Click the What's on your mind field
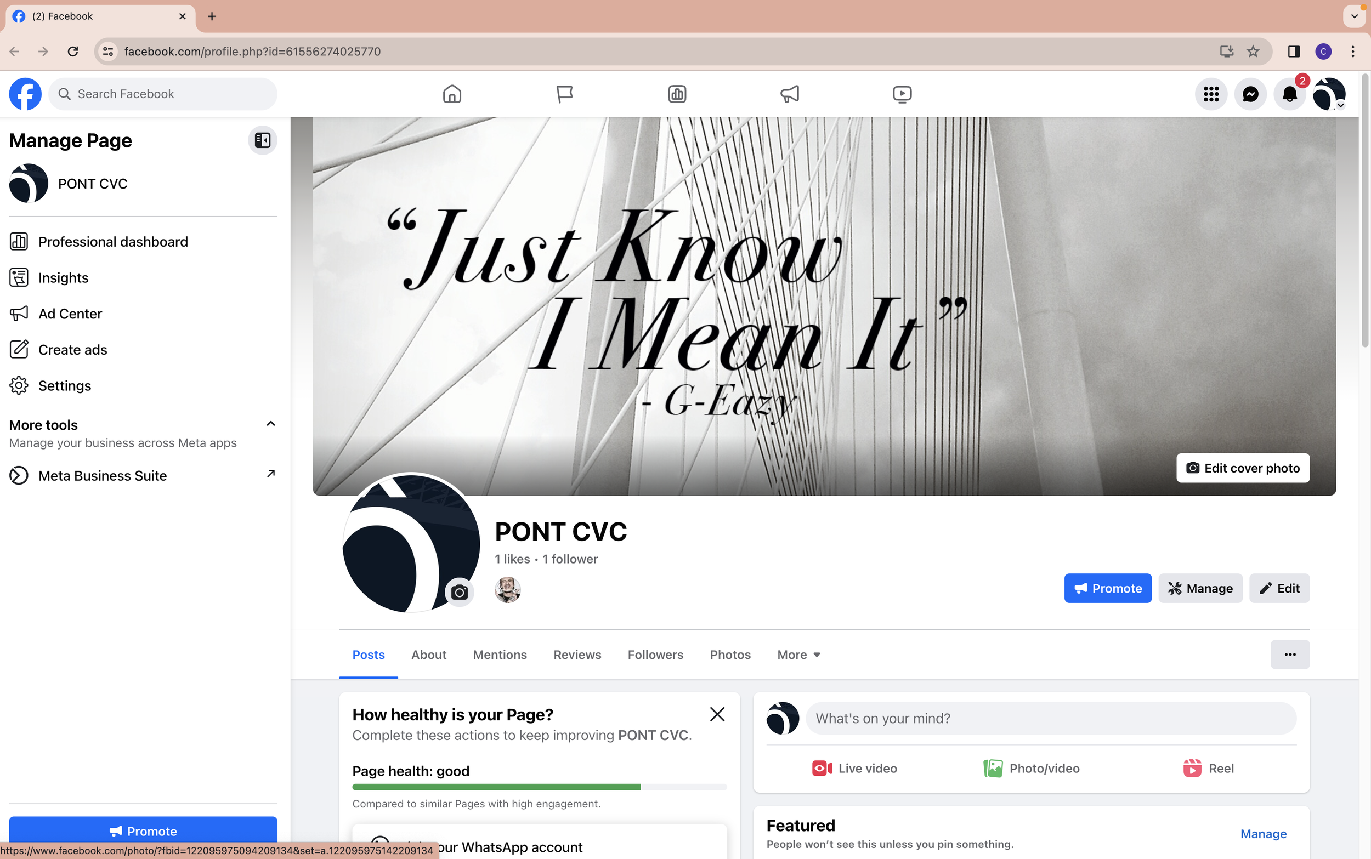This screenshot has width=1371, height=859. [1050, 718]
